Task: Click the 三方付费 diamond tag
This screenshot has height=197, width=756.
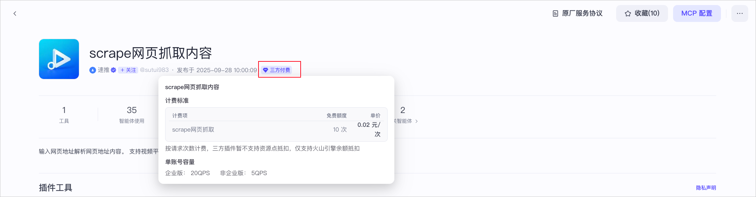Action: (x=276, y=70)
